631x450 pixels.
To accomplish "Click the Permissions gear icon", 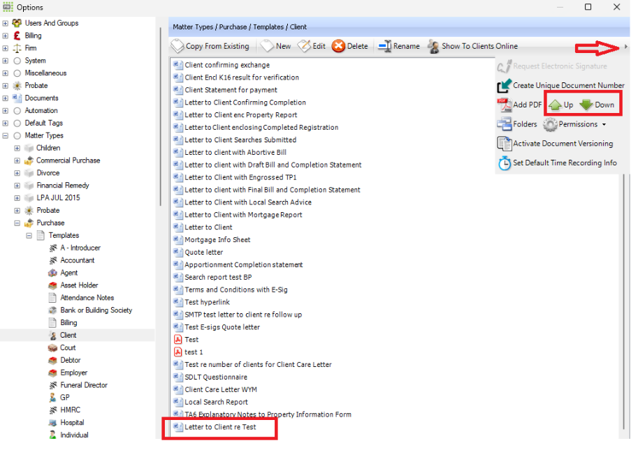I will pyautogui.click(x=550, y=125).
